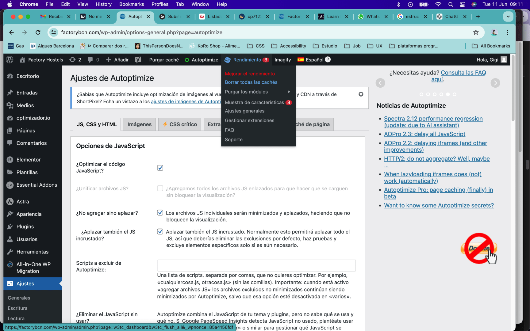
Task: Open the All Bookmarks folder
Action: click(491, 46)
